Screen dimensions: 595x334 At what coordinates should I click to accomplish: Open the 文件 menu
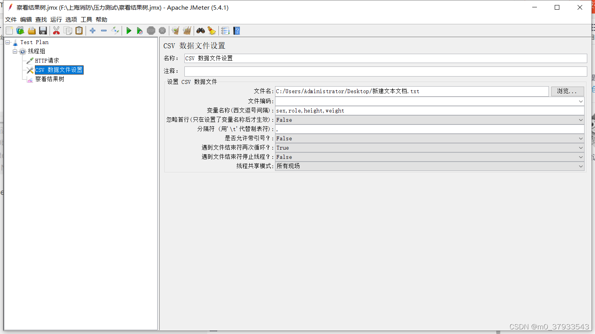tap(11, 19)
